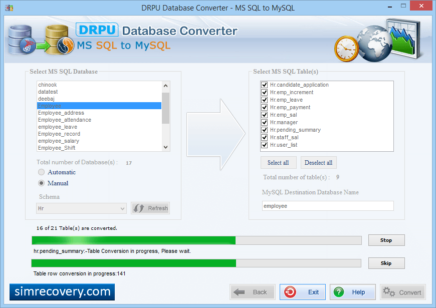Select the Employee_record database

point(99,134)
